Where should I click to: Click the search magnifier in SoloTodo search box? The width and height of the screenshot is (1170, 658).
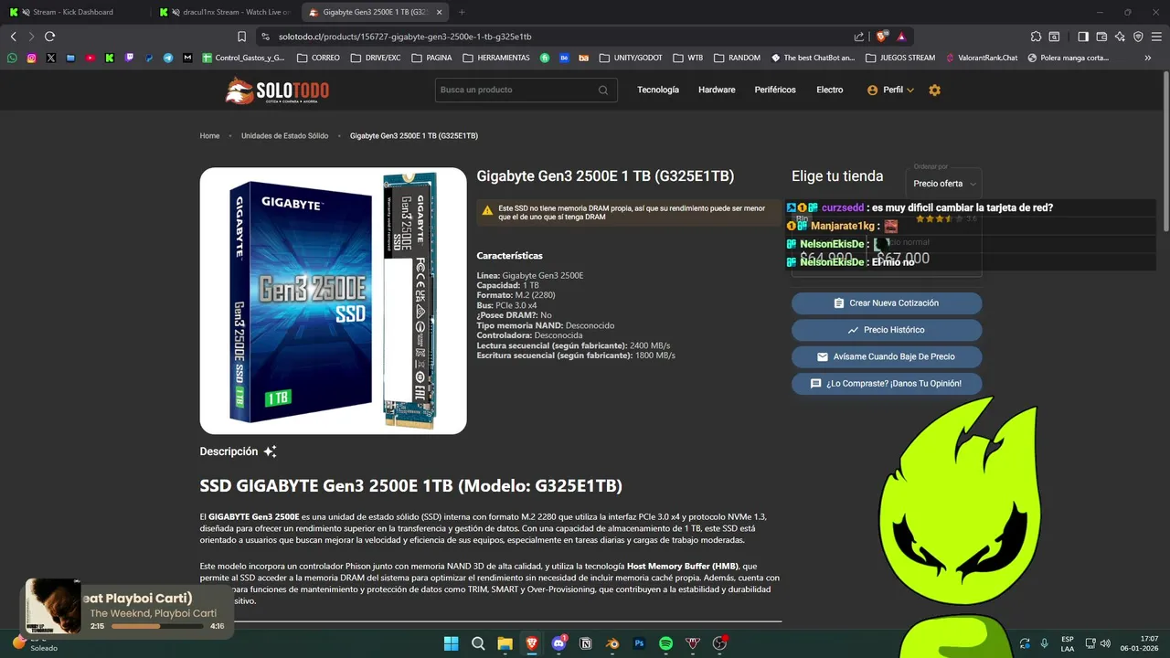603,90
